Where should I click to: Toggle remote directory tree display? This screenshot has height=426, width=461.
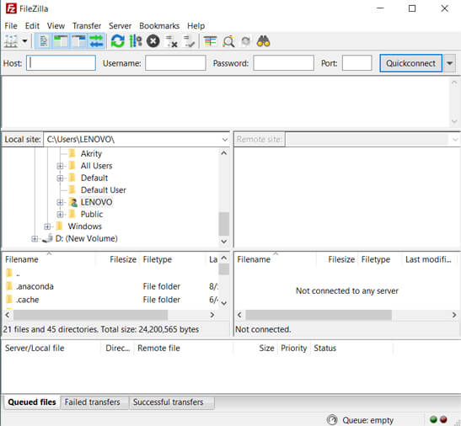[x=78, y=41]
